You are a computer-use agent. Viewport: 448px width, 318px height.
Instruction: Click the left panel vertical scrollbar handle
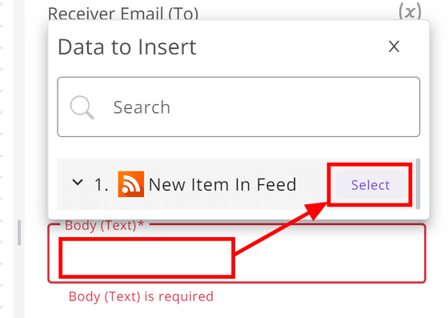(19, 233)
